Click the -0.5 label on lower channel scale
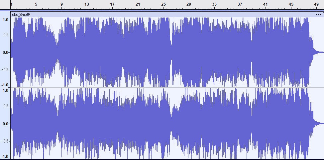 5,141
